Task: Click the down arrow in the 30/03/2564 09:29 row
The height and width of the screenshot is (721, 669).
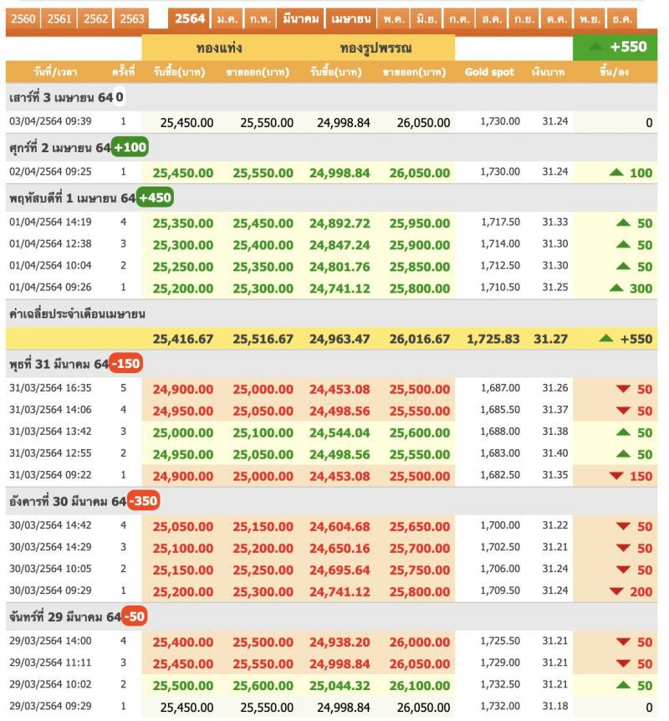Action: pos(616,591)
